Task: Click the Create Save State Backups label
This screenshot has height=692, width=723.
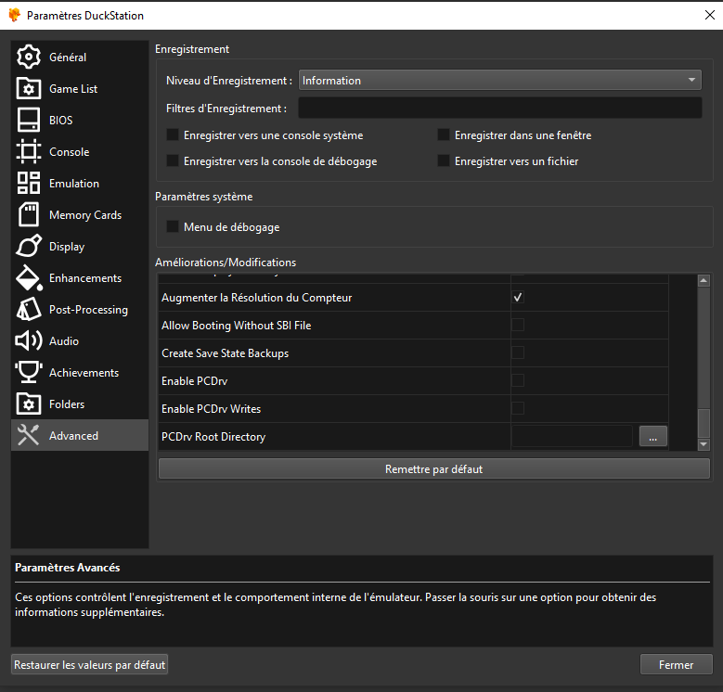Action: (x=225, y=353)
